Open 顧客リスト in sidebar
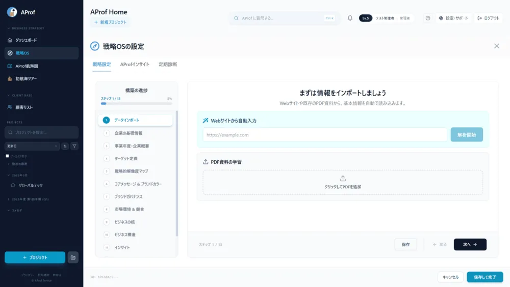This screenshot has height=287, width=510. click(41, 107)
